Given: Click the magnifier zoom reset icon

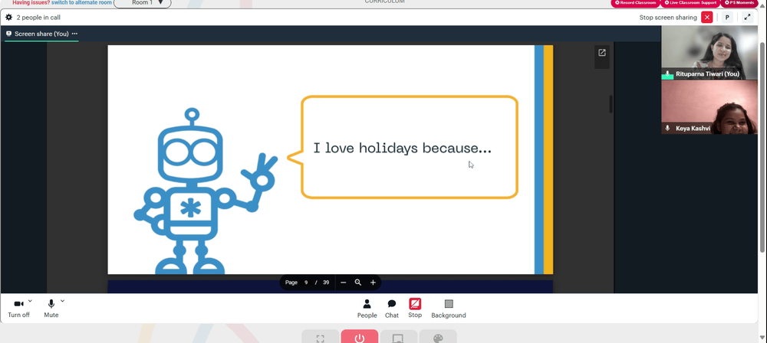Looking at the screenshot, I should [358, 283].
